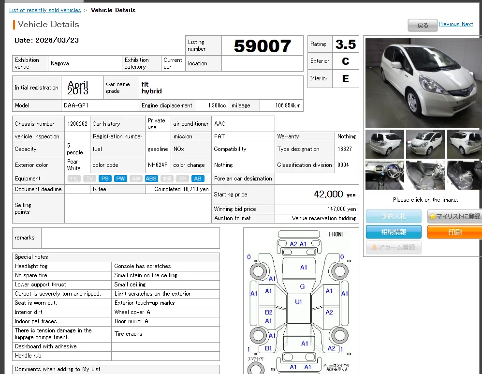Screen dimensions: 482x374
Task: Click the front-right tire on the diagram
Action: 339,271
